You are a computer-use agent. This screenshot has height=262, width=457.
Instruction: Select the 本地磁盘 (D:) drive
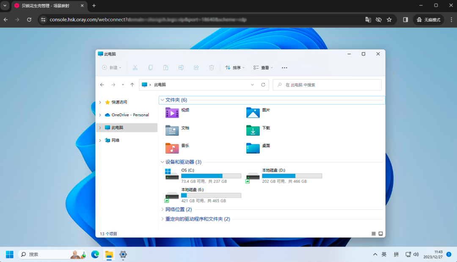tap(284, 176)
